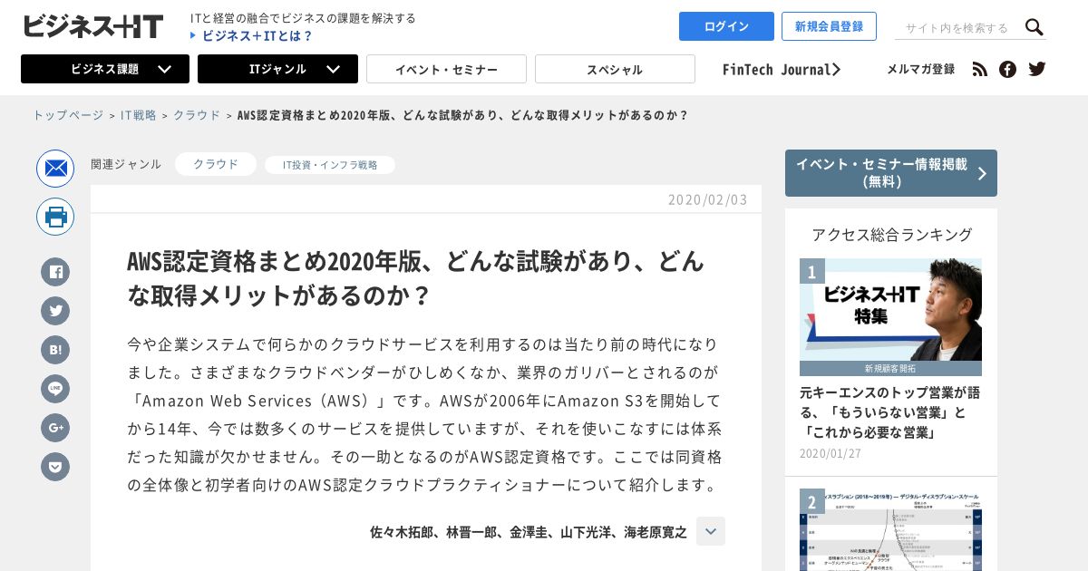
Task: Click イベント・セミナー情報掲載（無料） banner
Action: [x=891, y=173]
